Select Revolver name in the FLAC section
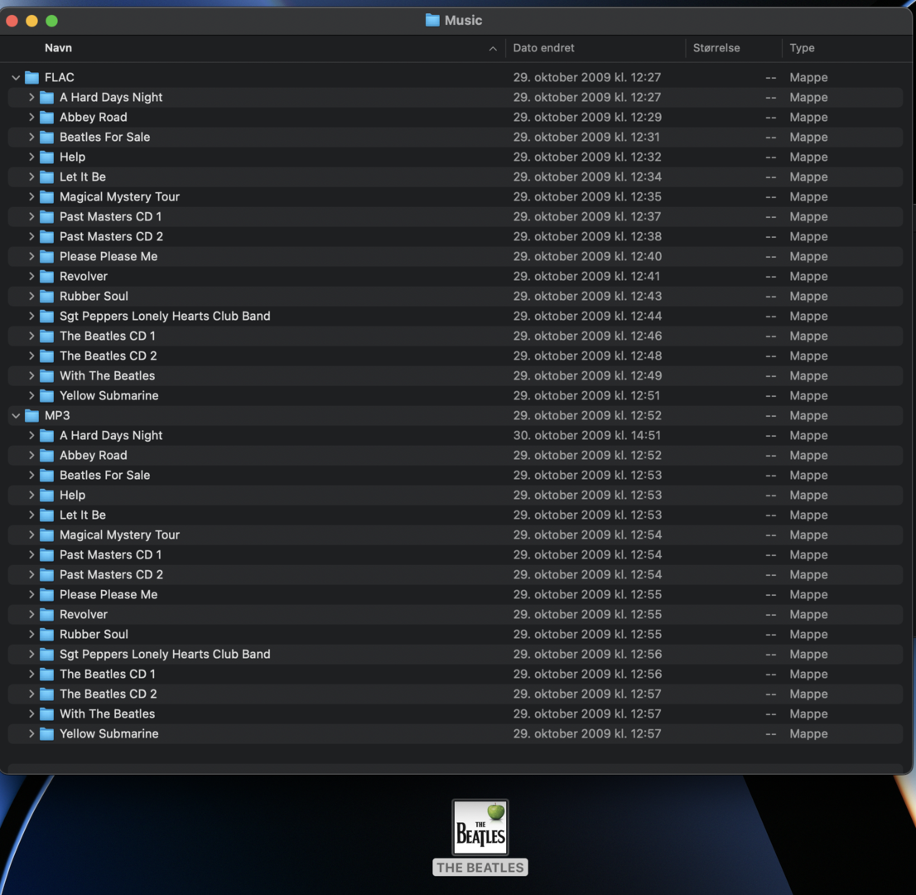This screenshot has height=895, width=916. [x=84, y=276]
